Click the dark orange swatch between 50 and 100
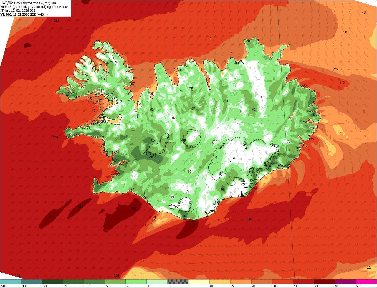The height and width of the screenshot is (288, 377). tap(262, 282)
